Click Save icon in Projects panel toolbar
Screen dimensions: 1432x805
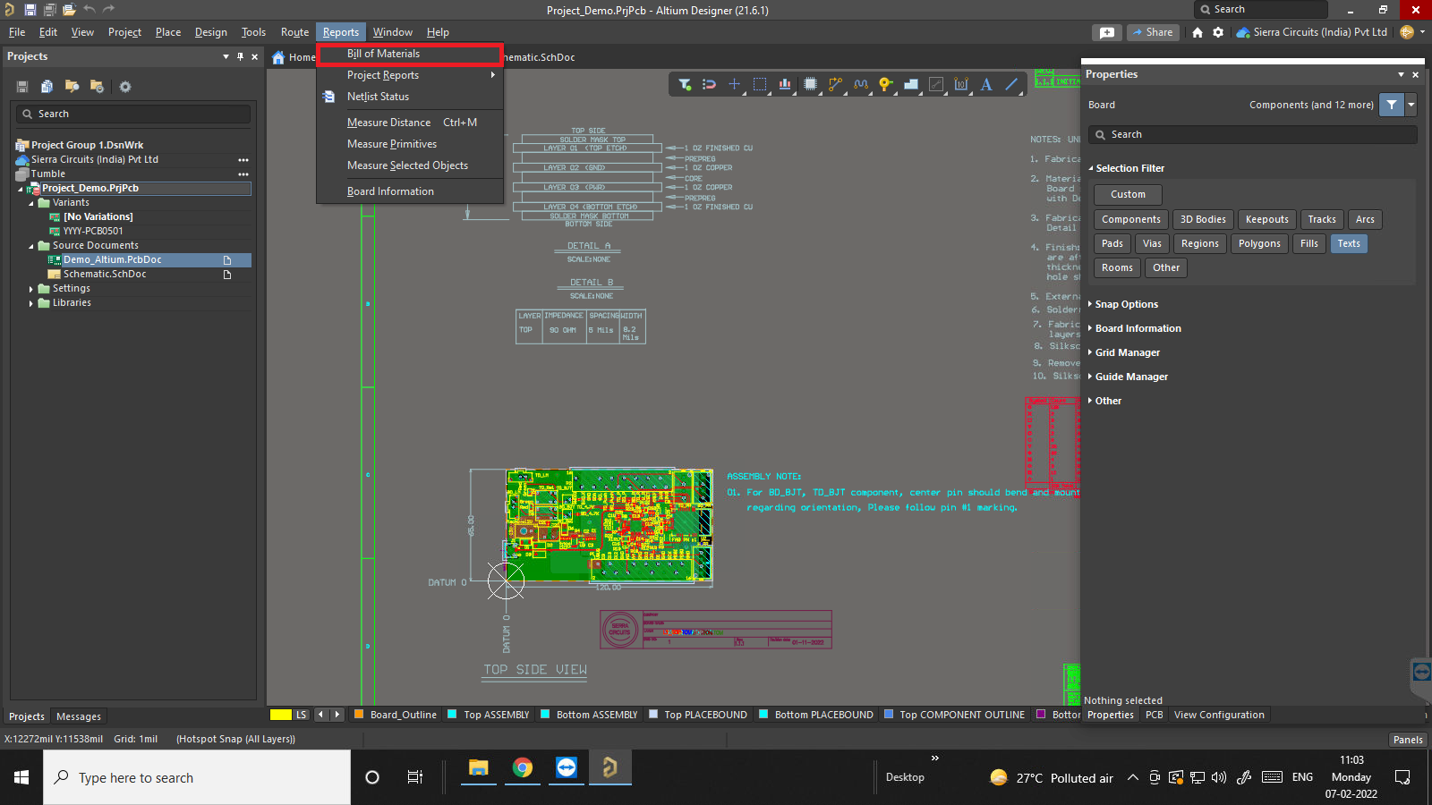[22, 87]
